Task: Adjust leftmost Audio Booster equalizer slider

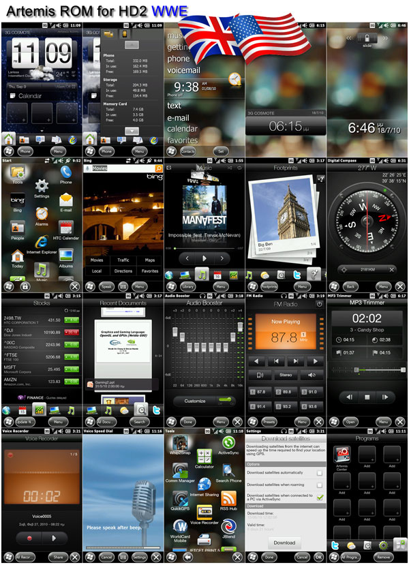Action: coord(175,332)
